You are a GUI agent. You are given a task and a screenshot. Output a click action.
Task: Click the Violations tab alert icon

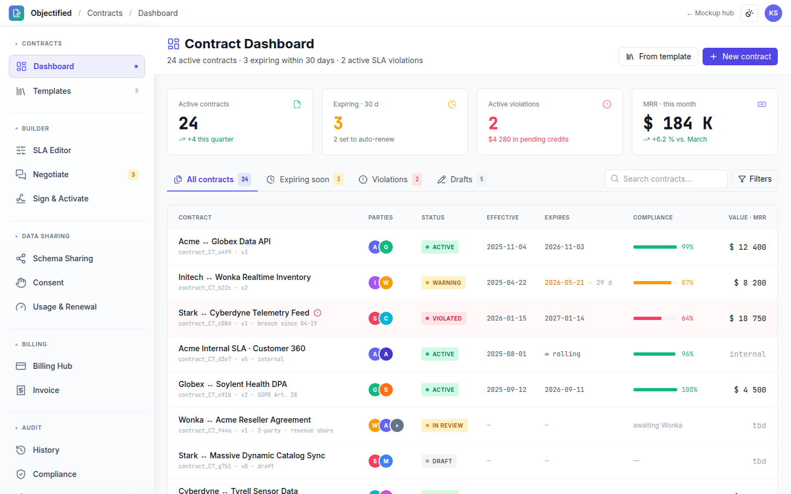click(x=363, y=179)
